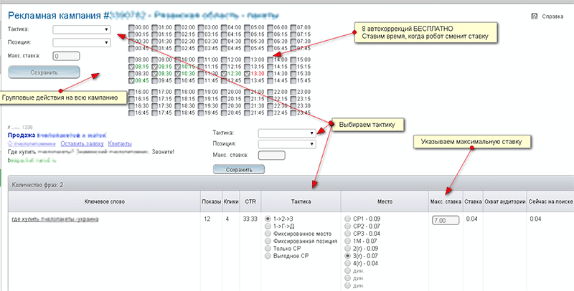
Task: Select the 1->Г->Д tactic radio
Action: pos(268,226)
